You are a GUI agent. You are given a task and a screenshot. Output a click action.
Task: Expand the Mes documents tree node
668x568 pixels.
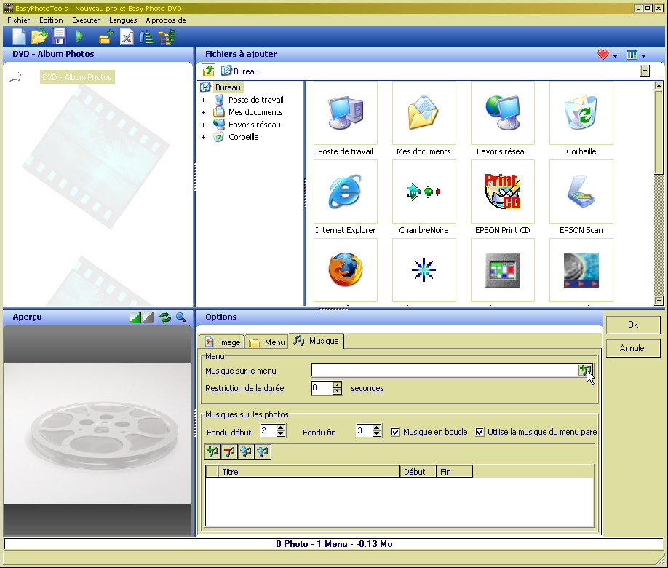point(204,112)
